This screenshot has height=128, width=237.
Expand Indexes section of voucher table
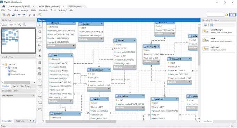[x=143, y=107]
